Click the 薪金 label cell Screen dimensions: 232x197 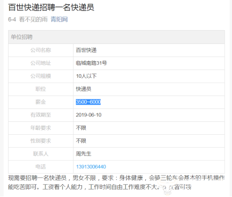pyautogui.click(x=41, y=102)
